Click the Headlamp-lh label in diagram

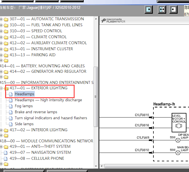pyautogui.click(x=164, y=104)
